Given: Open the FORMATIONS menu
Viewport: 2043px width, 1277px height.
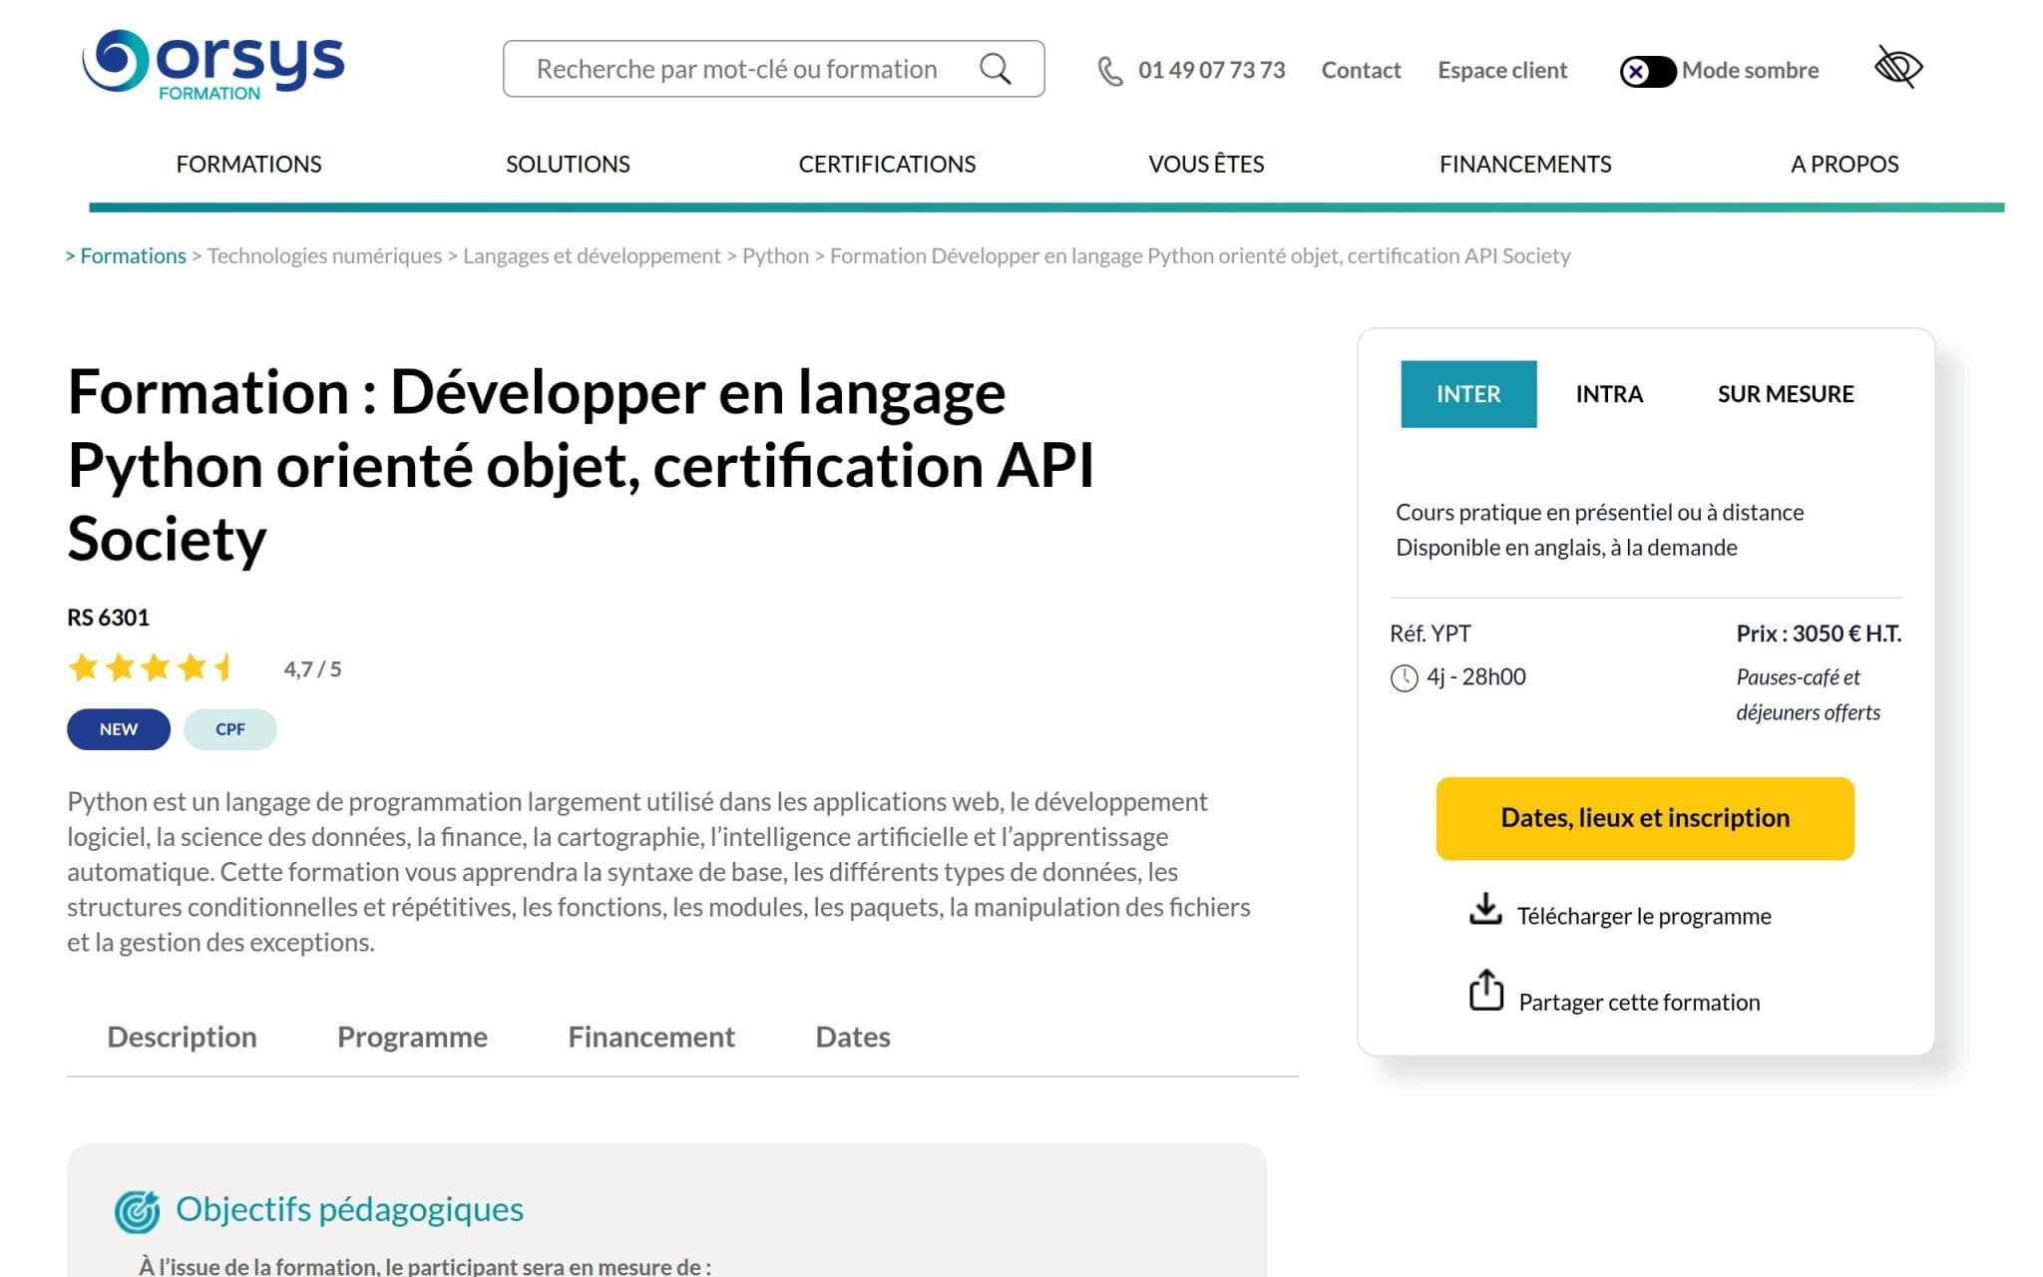Looking at the screenshot, I should 248,164.
